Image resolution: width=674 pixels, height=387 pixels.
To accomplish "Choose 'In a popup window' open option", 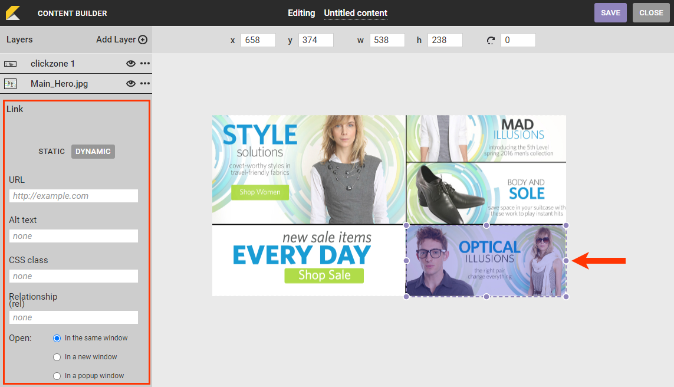I will (57, 376).
